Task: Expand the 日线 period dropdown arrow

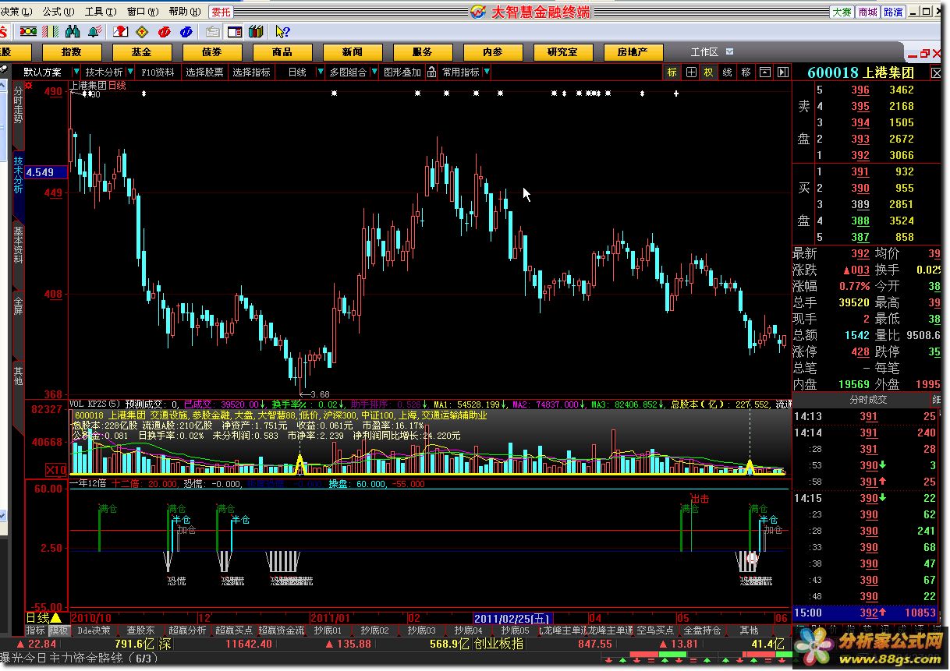Action: (320, 72)
